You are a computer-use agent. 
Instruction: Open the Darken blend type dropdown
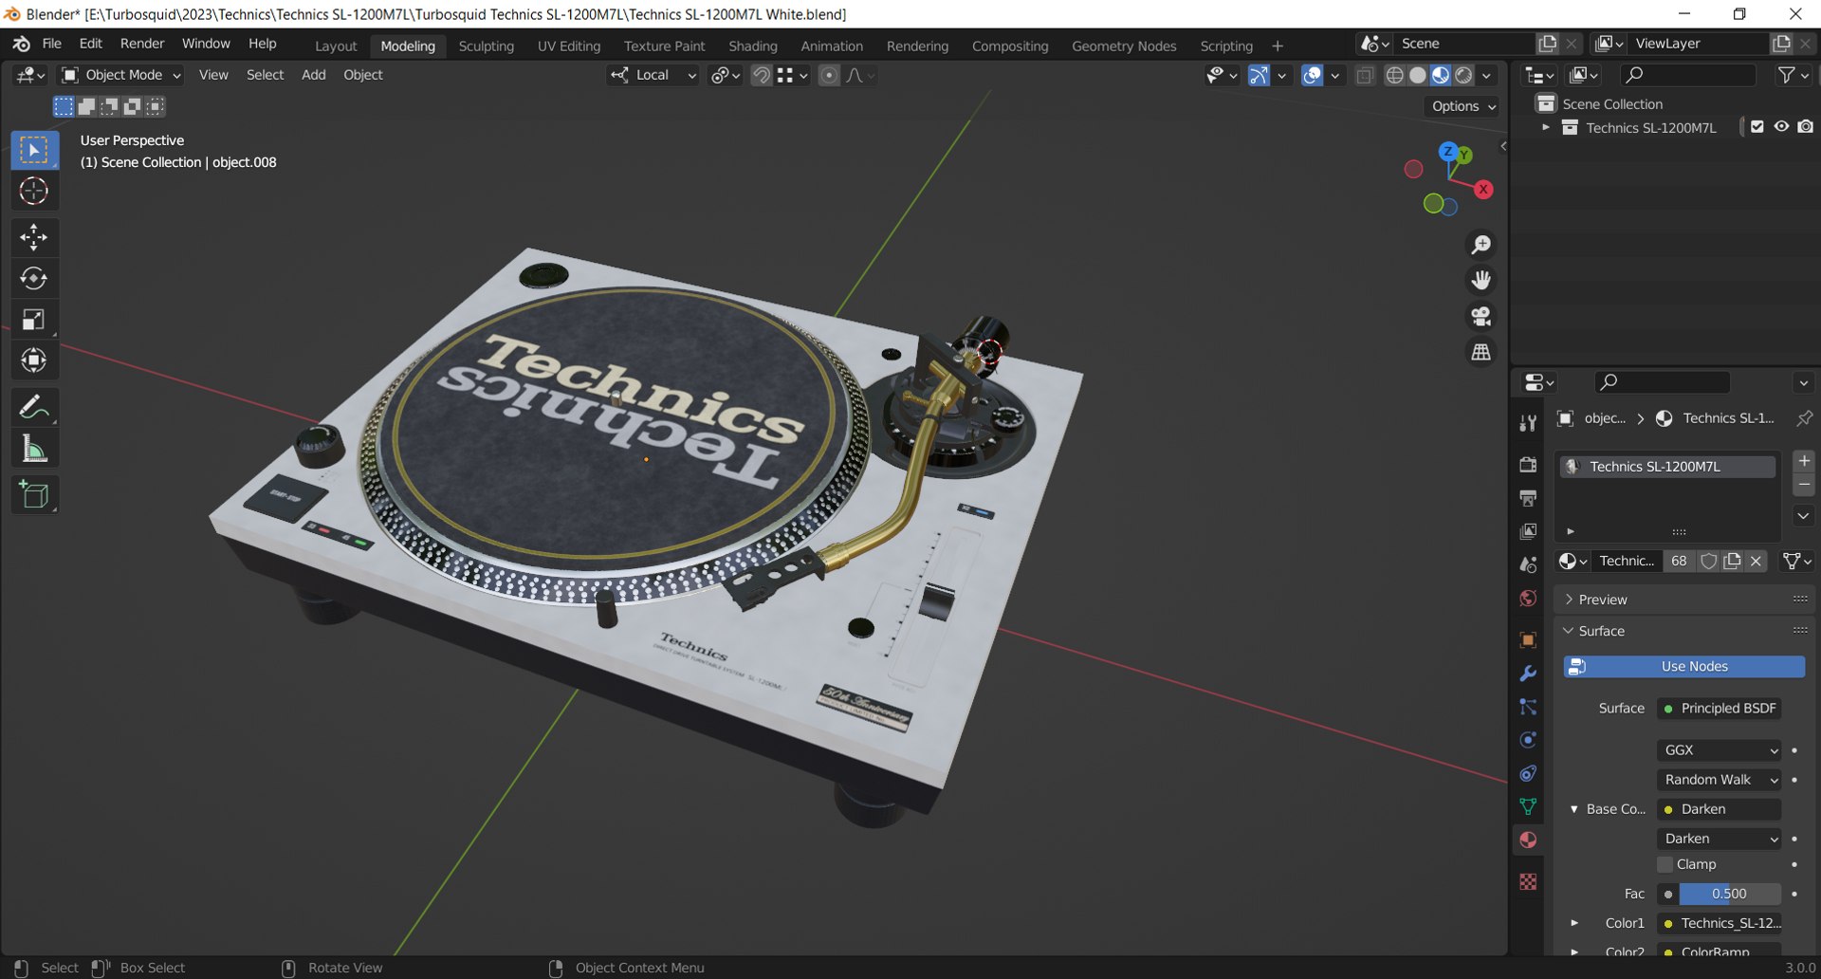click(1720, 839)
